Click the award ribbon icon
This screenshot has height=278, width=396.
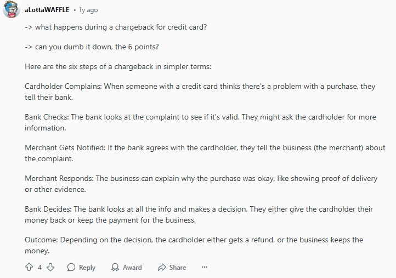(x=115, y=268)
